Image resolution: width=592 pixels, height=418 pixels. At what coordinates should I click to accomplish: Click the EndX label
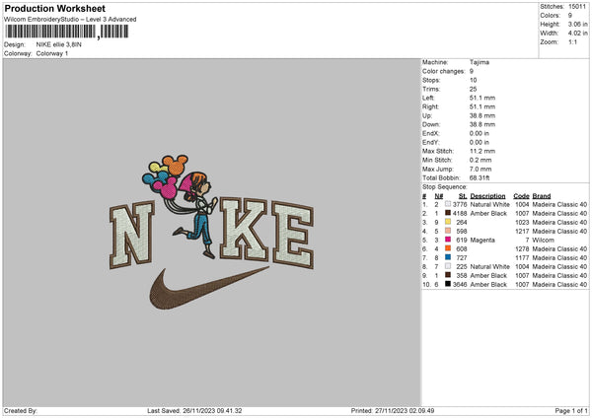pyautogui.click(x=431, y=133)
